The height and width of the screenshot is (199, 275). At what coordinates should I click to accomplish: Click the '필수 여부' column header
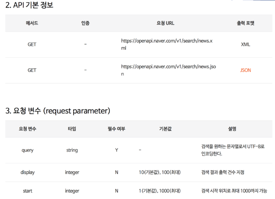click(117, 129)
